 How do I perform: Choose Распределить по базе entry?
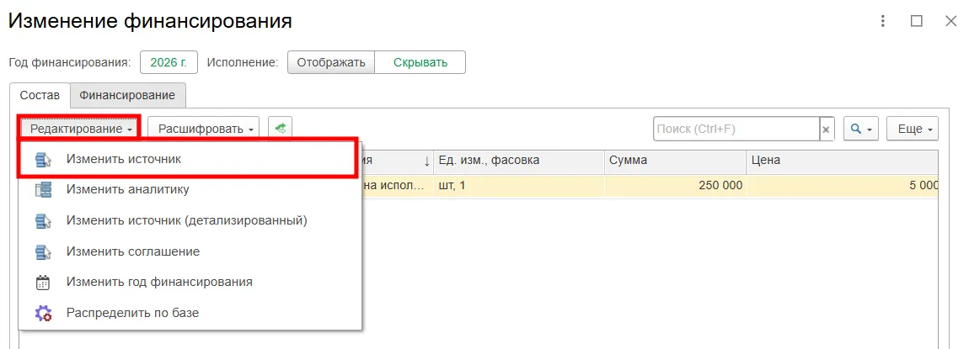pos(190,313)
